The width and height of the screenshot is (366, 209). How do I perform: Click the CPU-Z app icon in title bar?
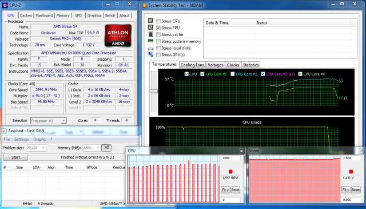5,5
